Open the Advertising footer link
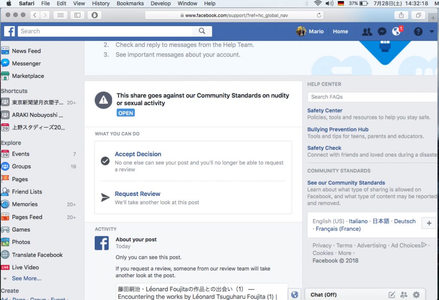439x300 pixels. (x=372, y=246)
